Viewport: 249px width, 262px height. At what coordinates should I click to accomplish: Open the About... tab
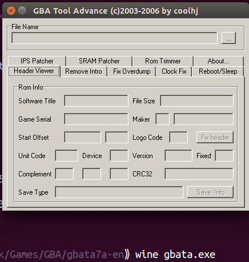[x=219, y=61]
